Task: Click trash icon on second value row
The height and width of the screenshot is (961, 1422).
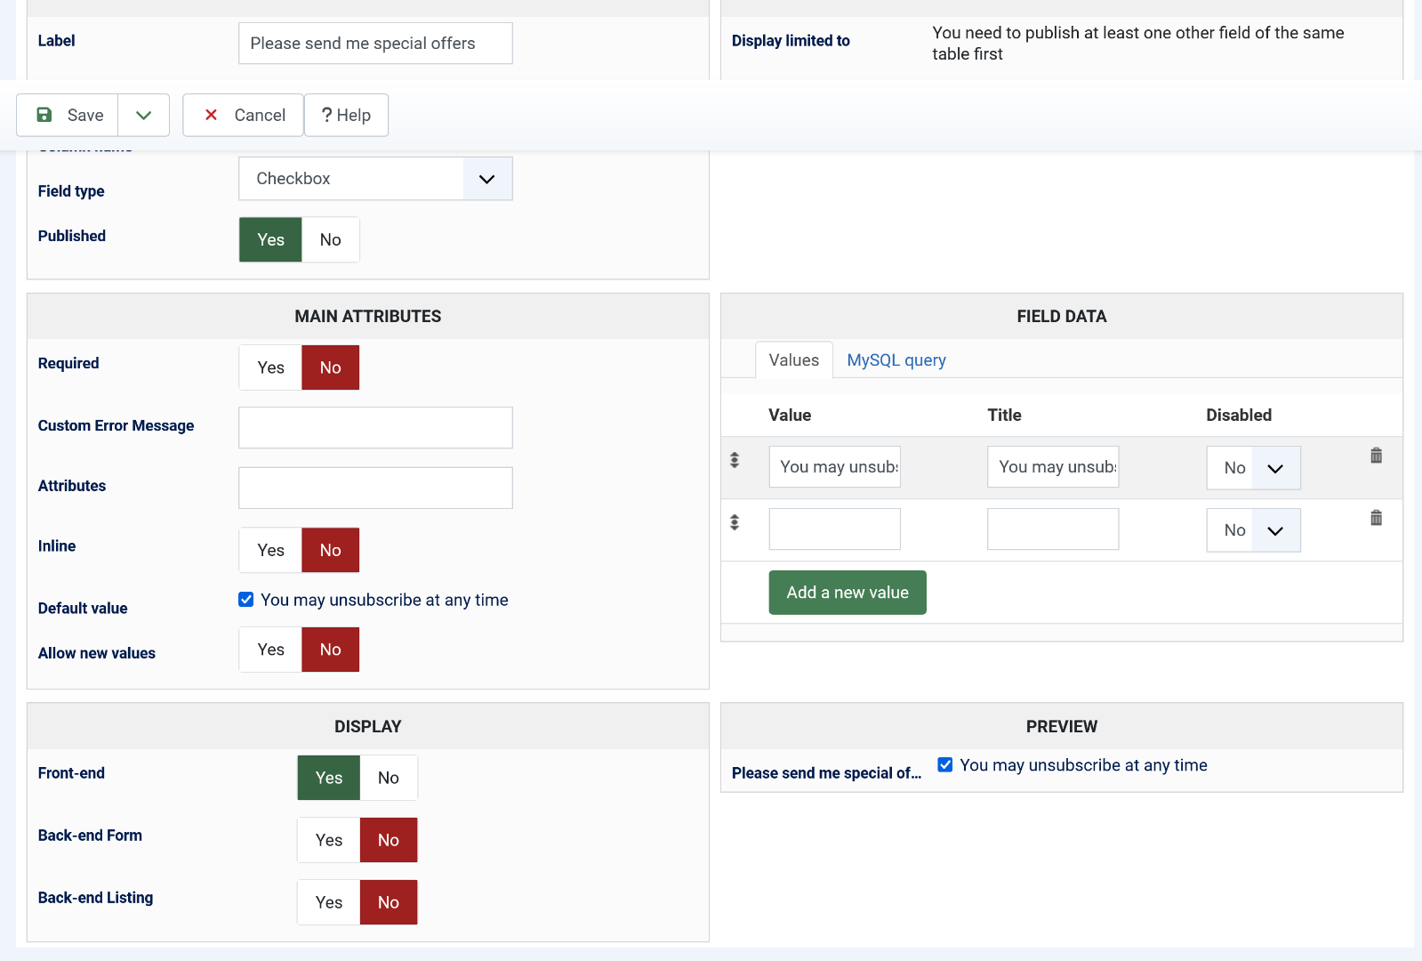Action: pos(1376,518)
